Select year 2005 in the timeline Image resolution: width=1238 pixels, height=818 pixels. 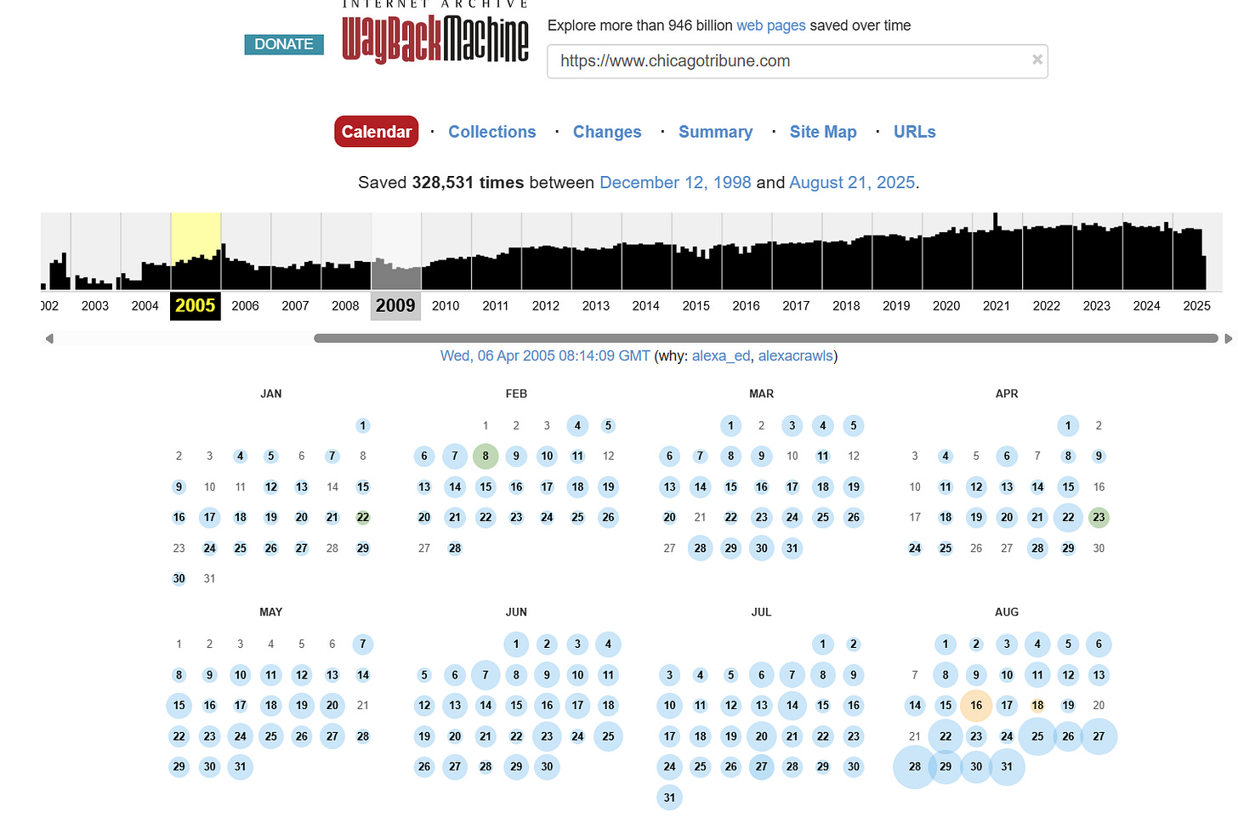coord(196,305)
